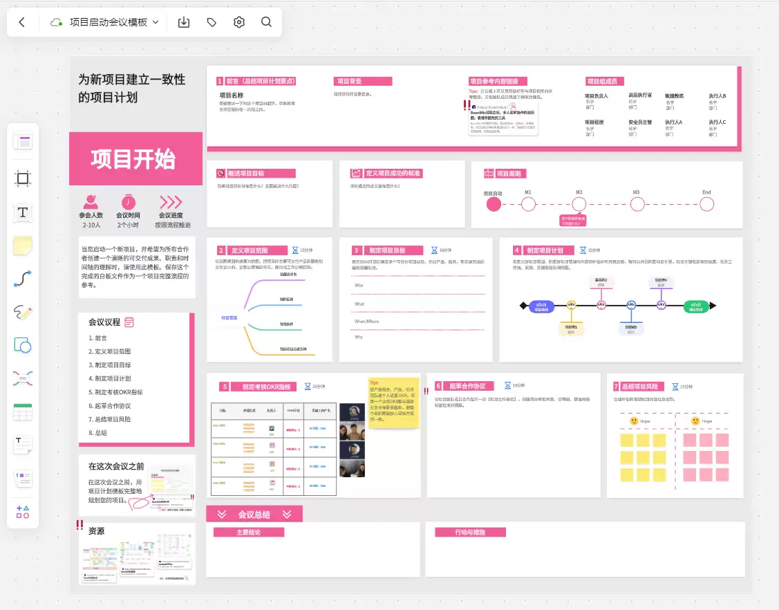Open the settings gear in top toolbar
Screen dimensions: 779x610
tap(239, 22)
